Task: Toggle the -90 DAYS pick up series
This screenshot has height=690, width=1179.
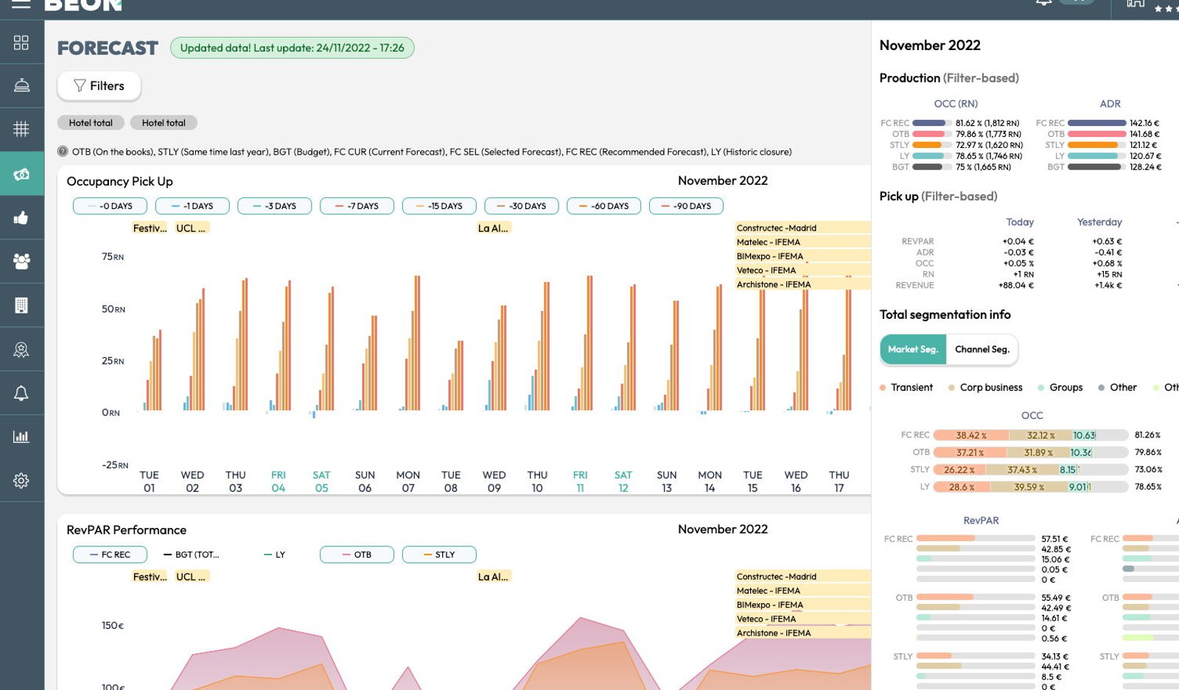Action: click(686, 206)
